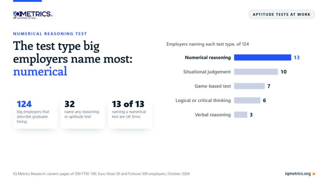This screenshot has height=184, width=328.
Task: Click the text 'big employers that describe graduate hiring'
Action: 33,117
